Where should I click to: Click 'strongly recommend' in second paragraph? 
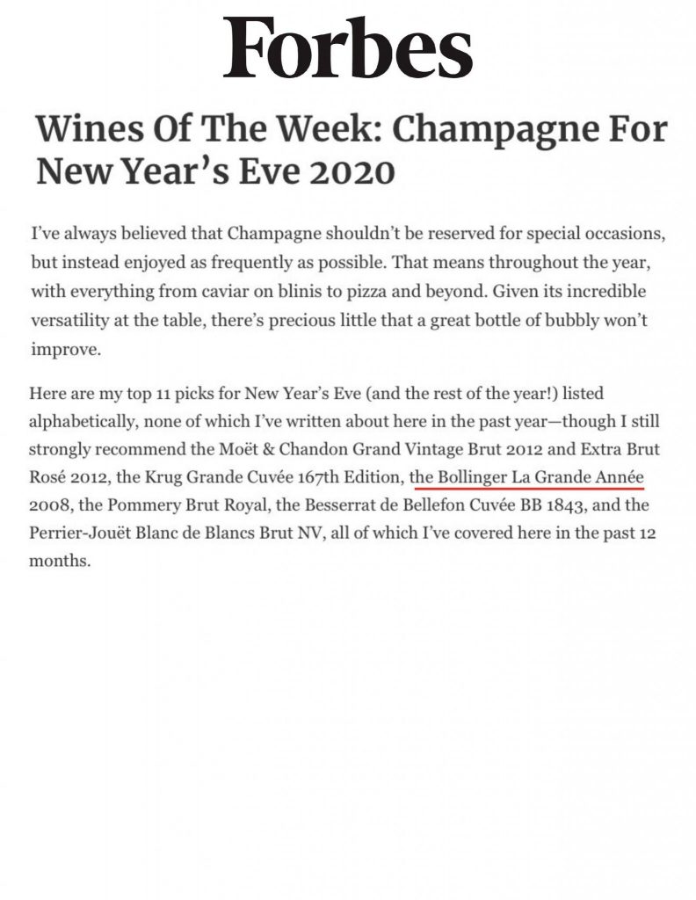107,449
